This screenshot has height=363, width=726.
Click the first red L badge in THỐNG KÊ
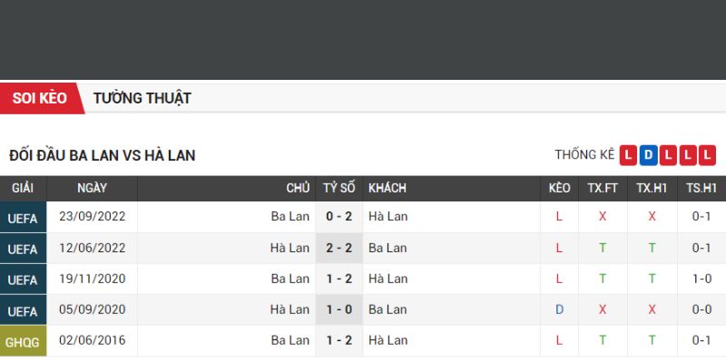pyautogui.click(x=628, y=155)
